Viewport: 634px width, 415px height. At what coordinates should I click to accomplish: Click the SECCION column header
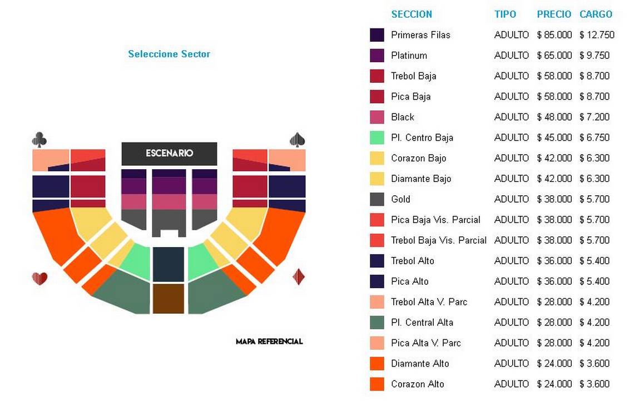pyautogui.click(x=412, y=14)
